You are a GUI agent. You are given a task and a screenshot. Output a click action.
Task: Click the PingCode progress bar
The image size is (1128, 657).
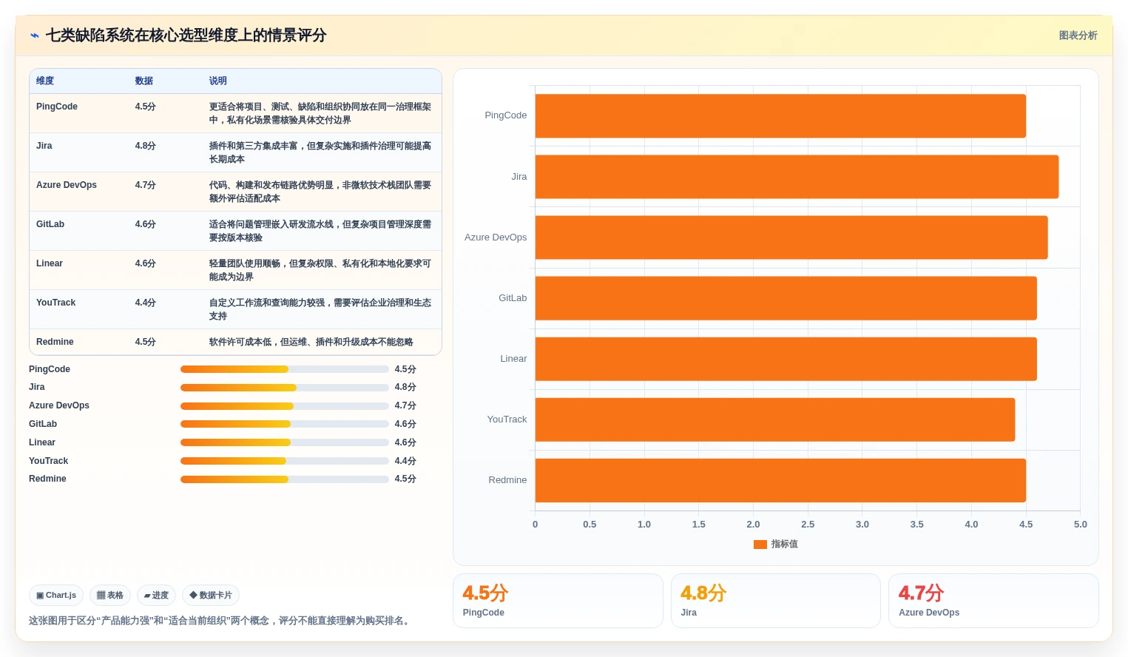point(285,369)
